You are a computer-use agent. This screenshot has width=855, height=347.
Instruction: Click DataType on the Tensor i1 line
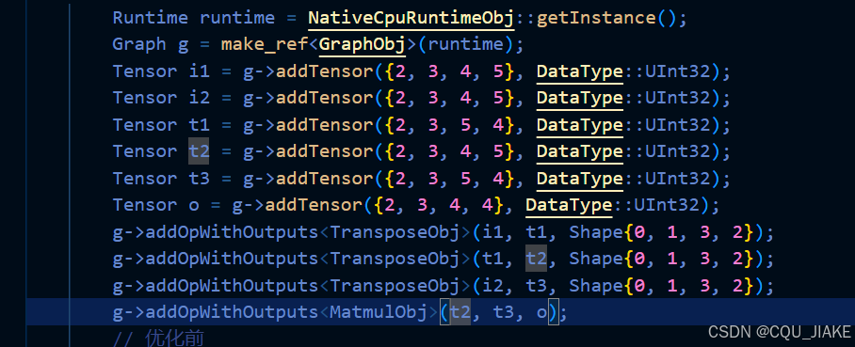(x=580, y=71)
